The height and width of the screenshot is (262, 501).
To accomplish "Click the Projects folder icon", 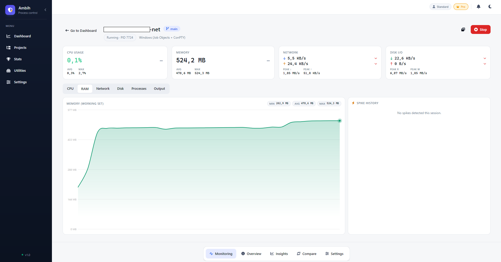I will 9,47.
